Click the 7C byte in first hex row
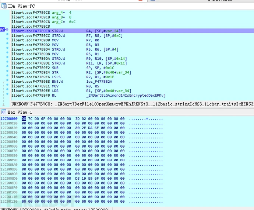This screenshot has height=210, width=254. 30,119
